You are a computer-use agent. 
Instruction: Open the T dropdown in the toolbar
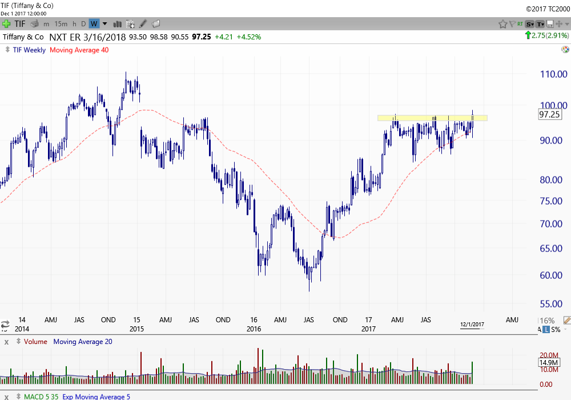click(540, 23)
